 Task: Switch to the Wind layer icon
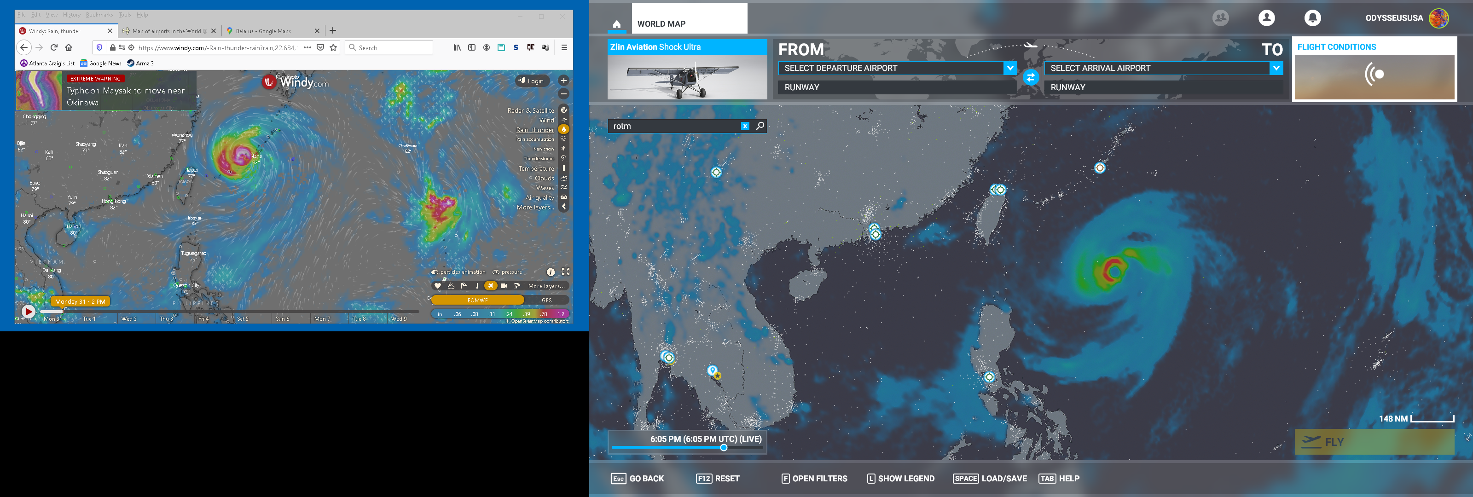[x=564, y=120]
